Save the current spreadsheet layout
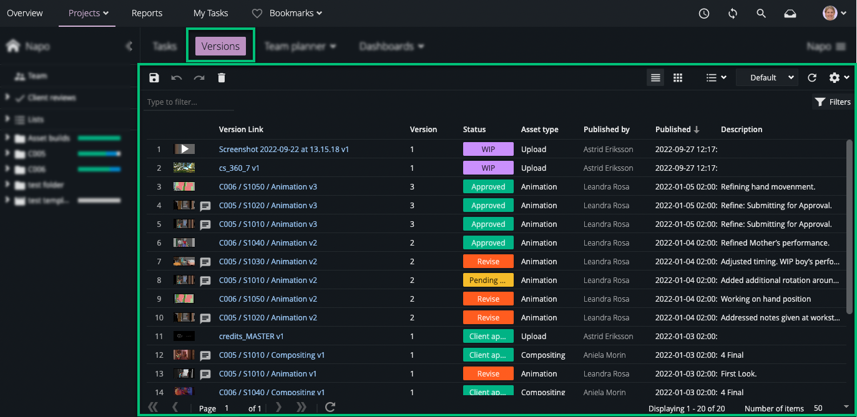 pyautogui.click(x=154, y=77)
